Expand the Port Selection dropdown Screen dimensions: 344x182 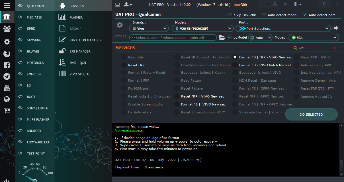click(x=283, y=28)
